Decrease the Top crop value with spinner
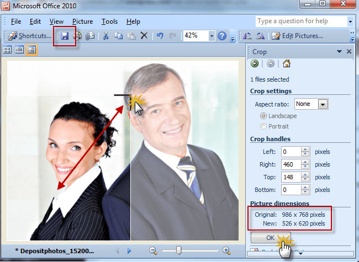Image resolution: width=359 pixels, height=262 pixels. click(305, 179)
